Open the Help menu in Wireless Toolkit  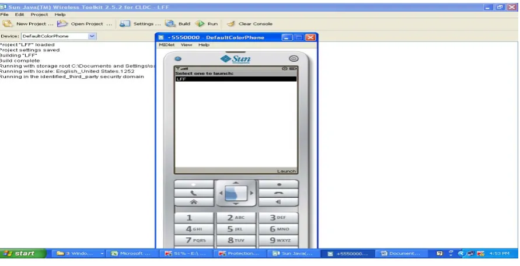pyautogui.click(x=60, y=15)
